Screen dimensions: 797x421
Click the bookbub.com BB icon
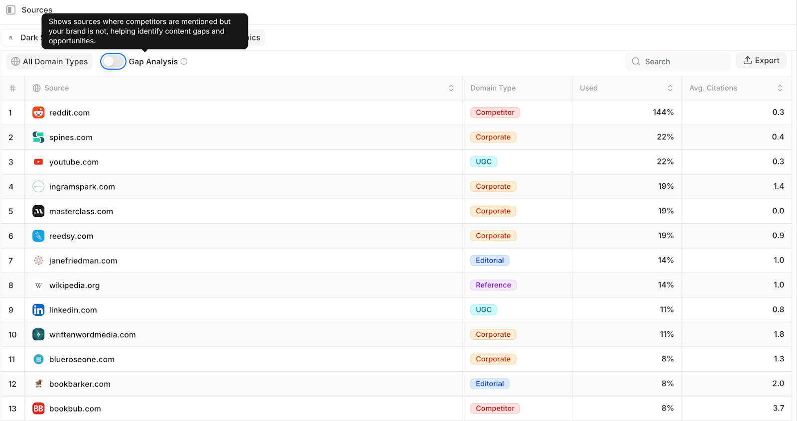click(x=38, y=409)
